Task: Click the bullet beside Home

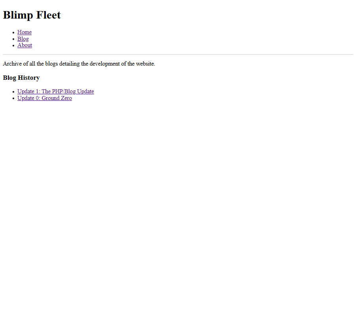Action: pyautogui.click(x=13, y=33)
